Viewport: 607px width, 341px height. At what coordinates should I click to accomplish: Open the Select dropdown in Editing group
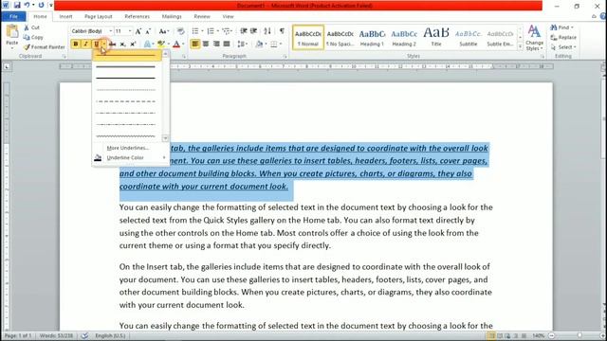tap(563, 46)
